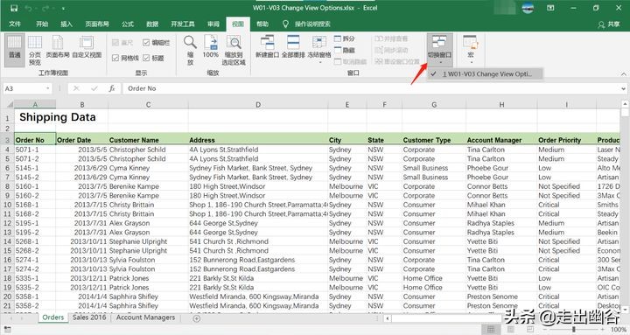The image size is (630, 335).
Task: Click the 切换窗口 switch windows button
Action: coord(439,50)
